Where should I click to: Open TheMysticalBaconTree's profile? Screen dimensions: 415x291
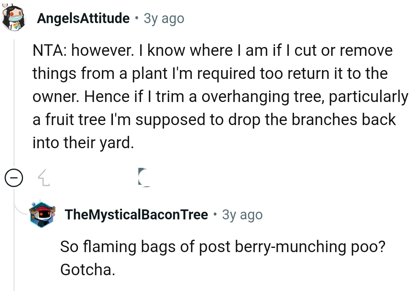tap(136, 214)
